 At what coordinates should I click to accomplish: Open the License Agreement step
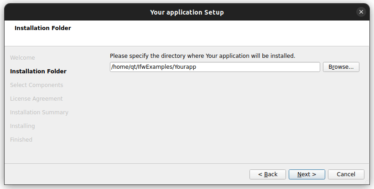[36, 99]
